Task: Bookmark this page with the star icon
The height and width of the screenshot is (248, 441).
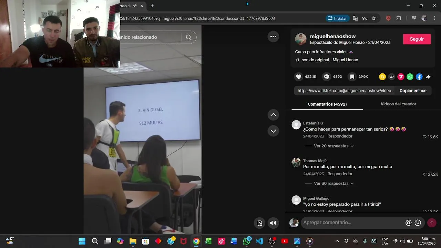Action: click(374, 18)
